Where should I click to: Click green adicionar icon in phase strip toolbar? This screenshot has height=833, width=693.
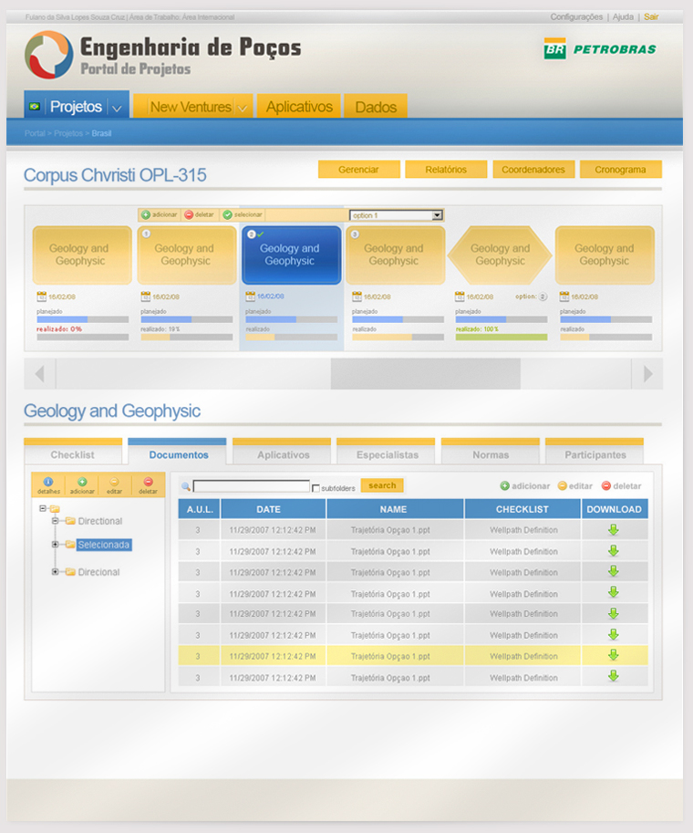[146, 214]
